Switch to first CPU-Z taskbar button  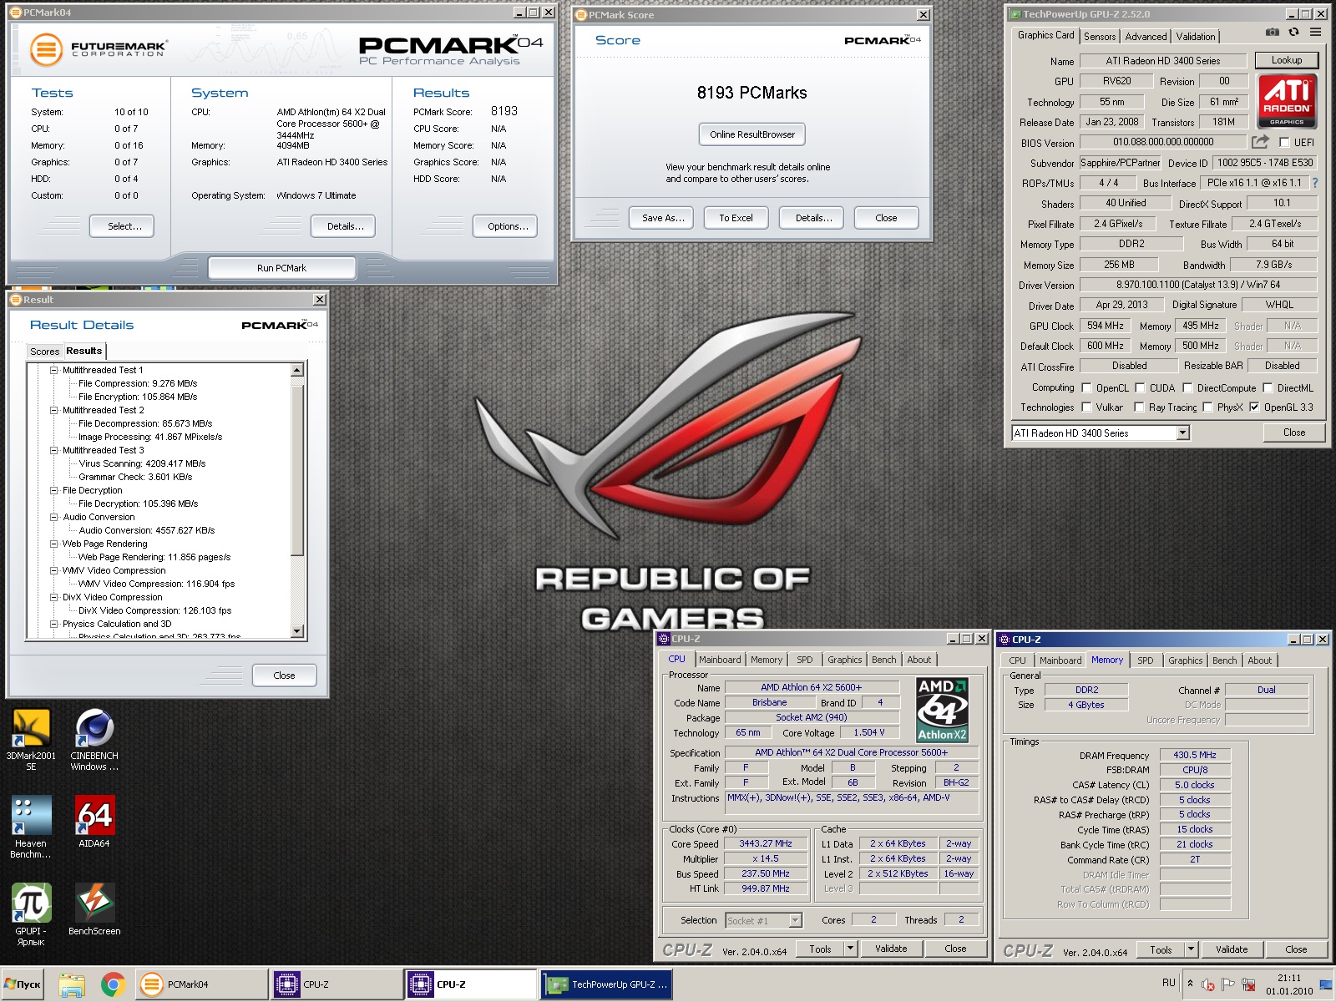pos(337,984)
